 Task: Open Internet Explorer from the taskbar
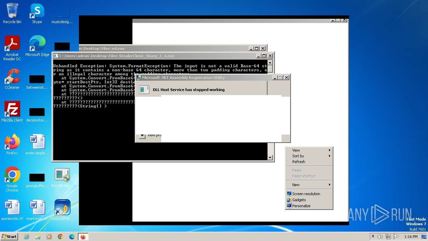coord(27,237)
